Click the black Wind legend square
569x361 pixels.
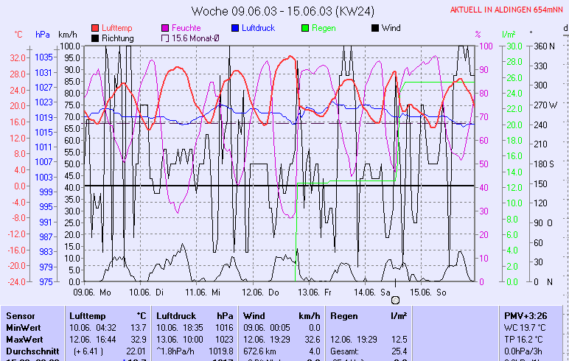pyautogui.click(x=375, y=28)
